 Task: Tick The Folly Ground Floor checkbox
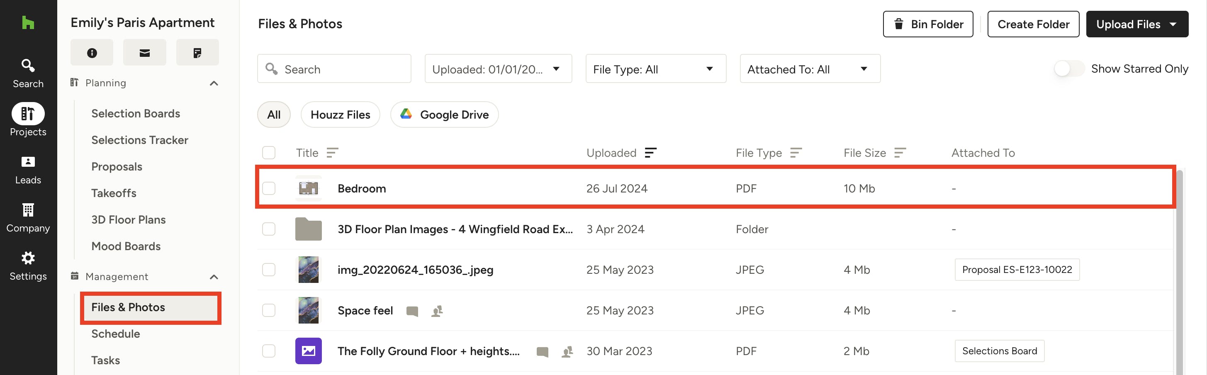pyautogui.click(x=269, y=351)
